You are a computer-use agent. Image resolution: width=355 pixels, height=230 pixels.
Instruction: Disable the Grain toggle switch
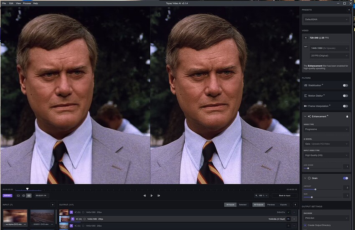tap(345, 178)
